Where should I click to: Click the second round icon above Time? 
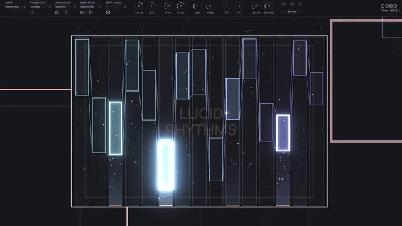(x=387, y=6)
